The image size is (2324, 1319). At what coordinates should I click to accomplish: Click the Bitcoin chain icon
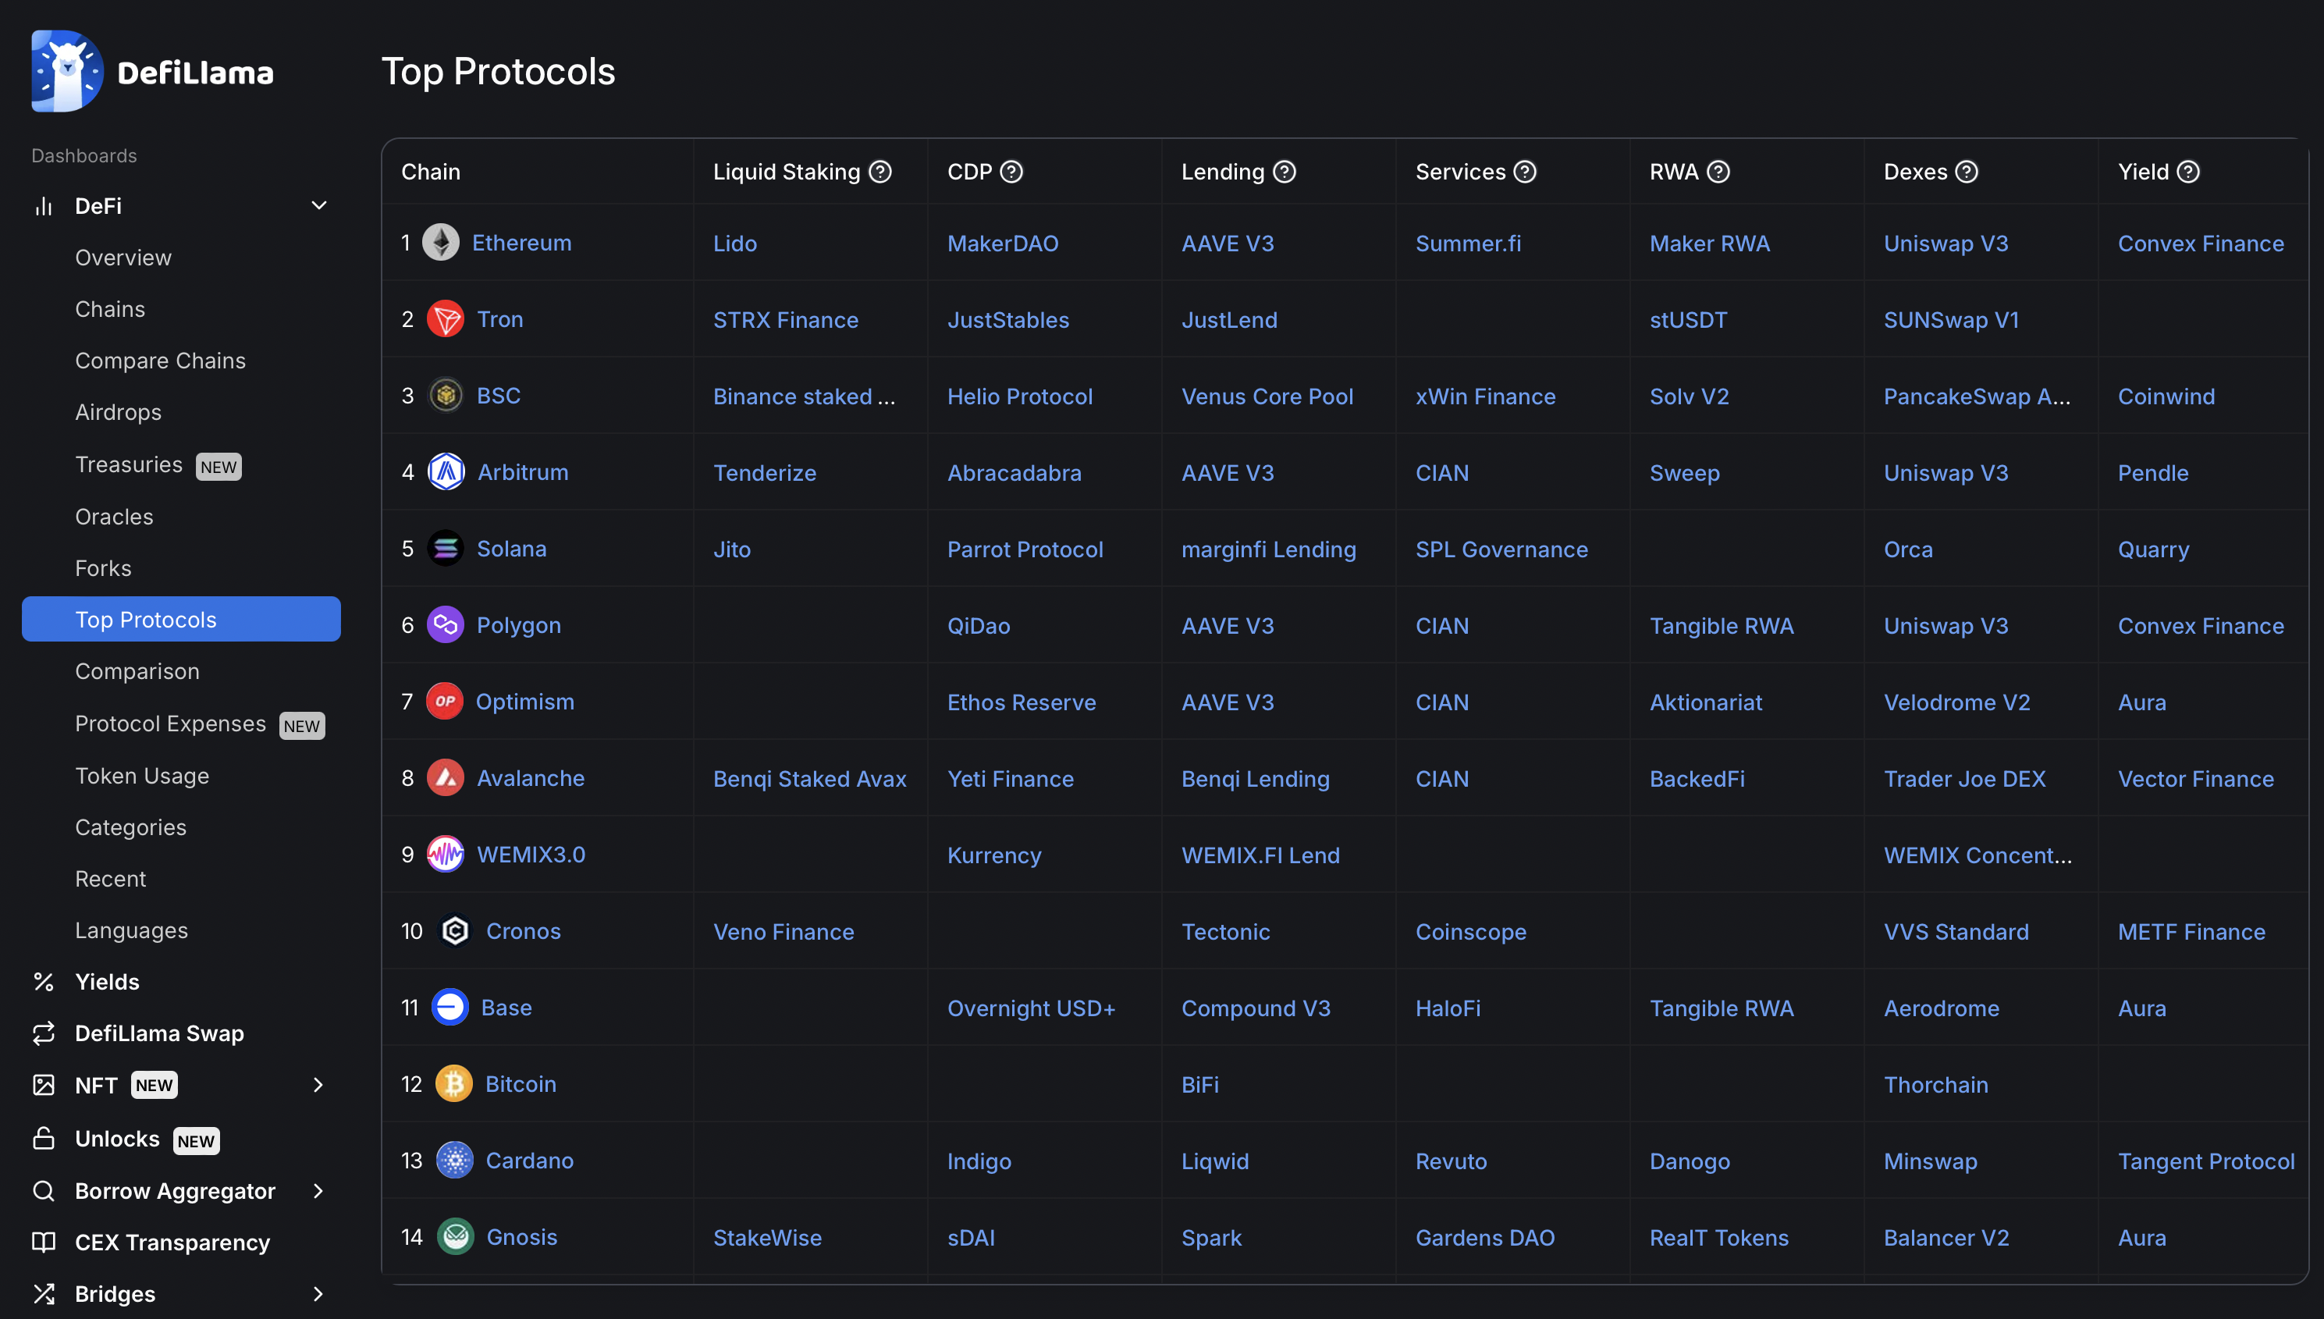[453, 1083]
